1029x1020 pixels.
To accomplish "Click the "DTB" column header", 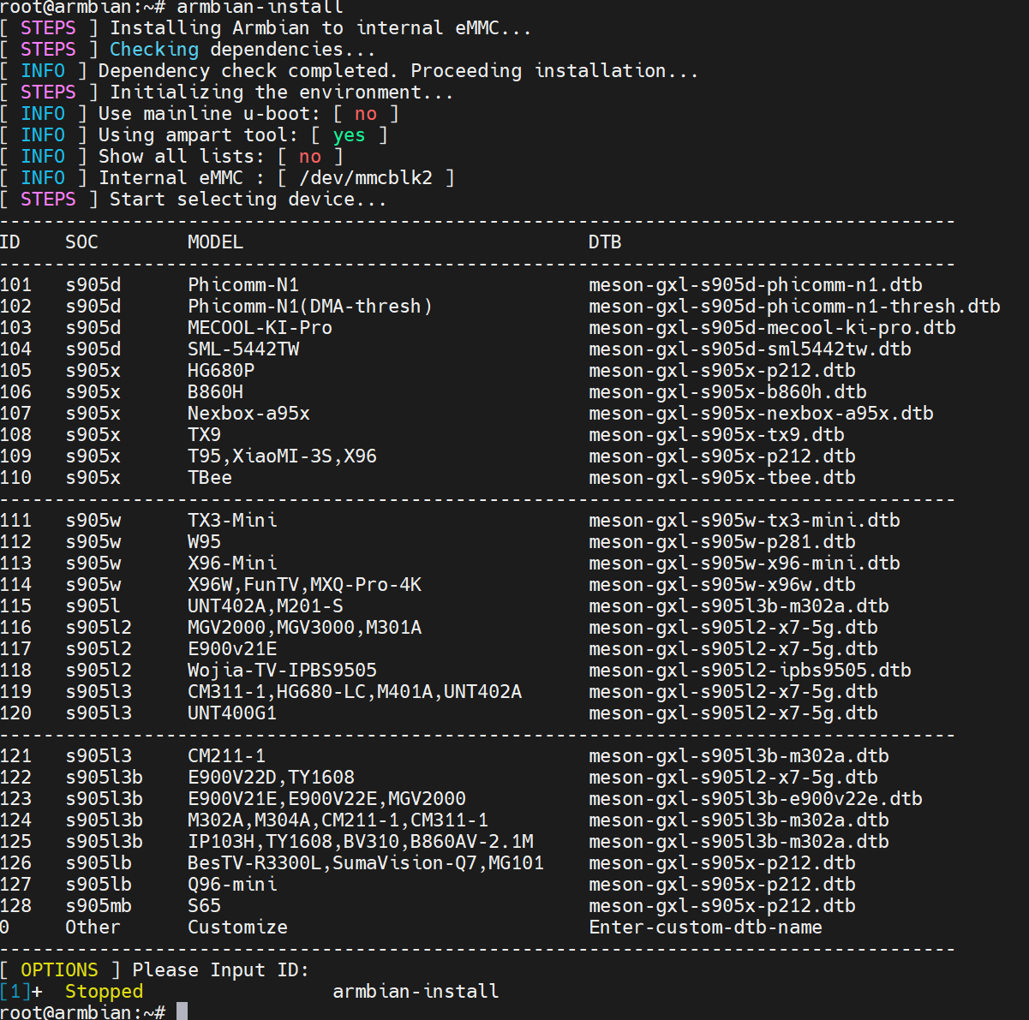I will 605,242.
